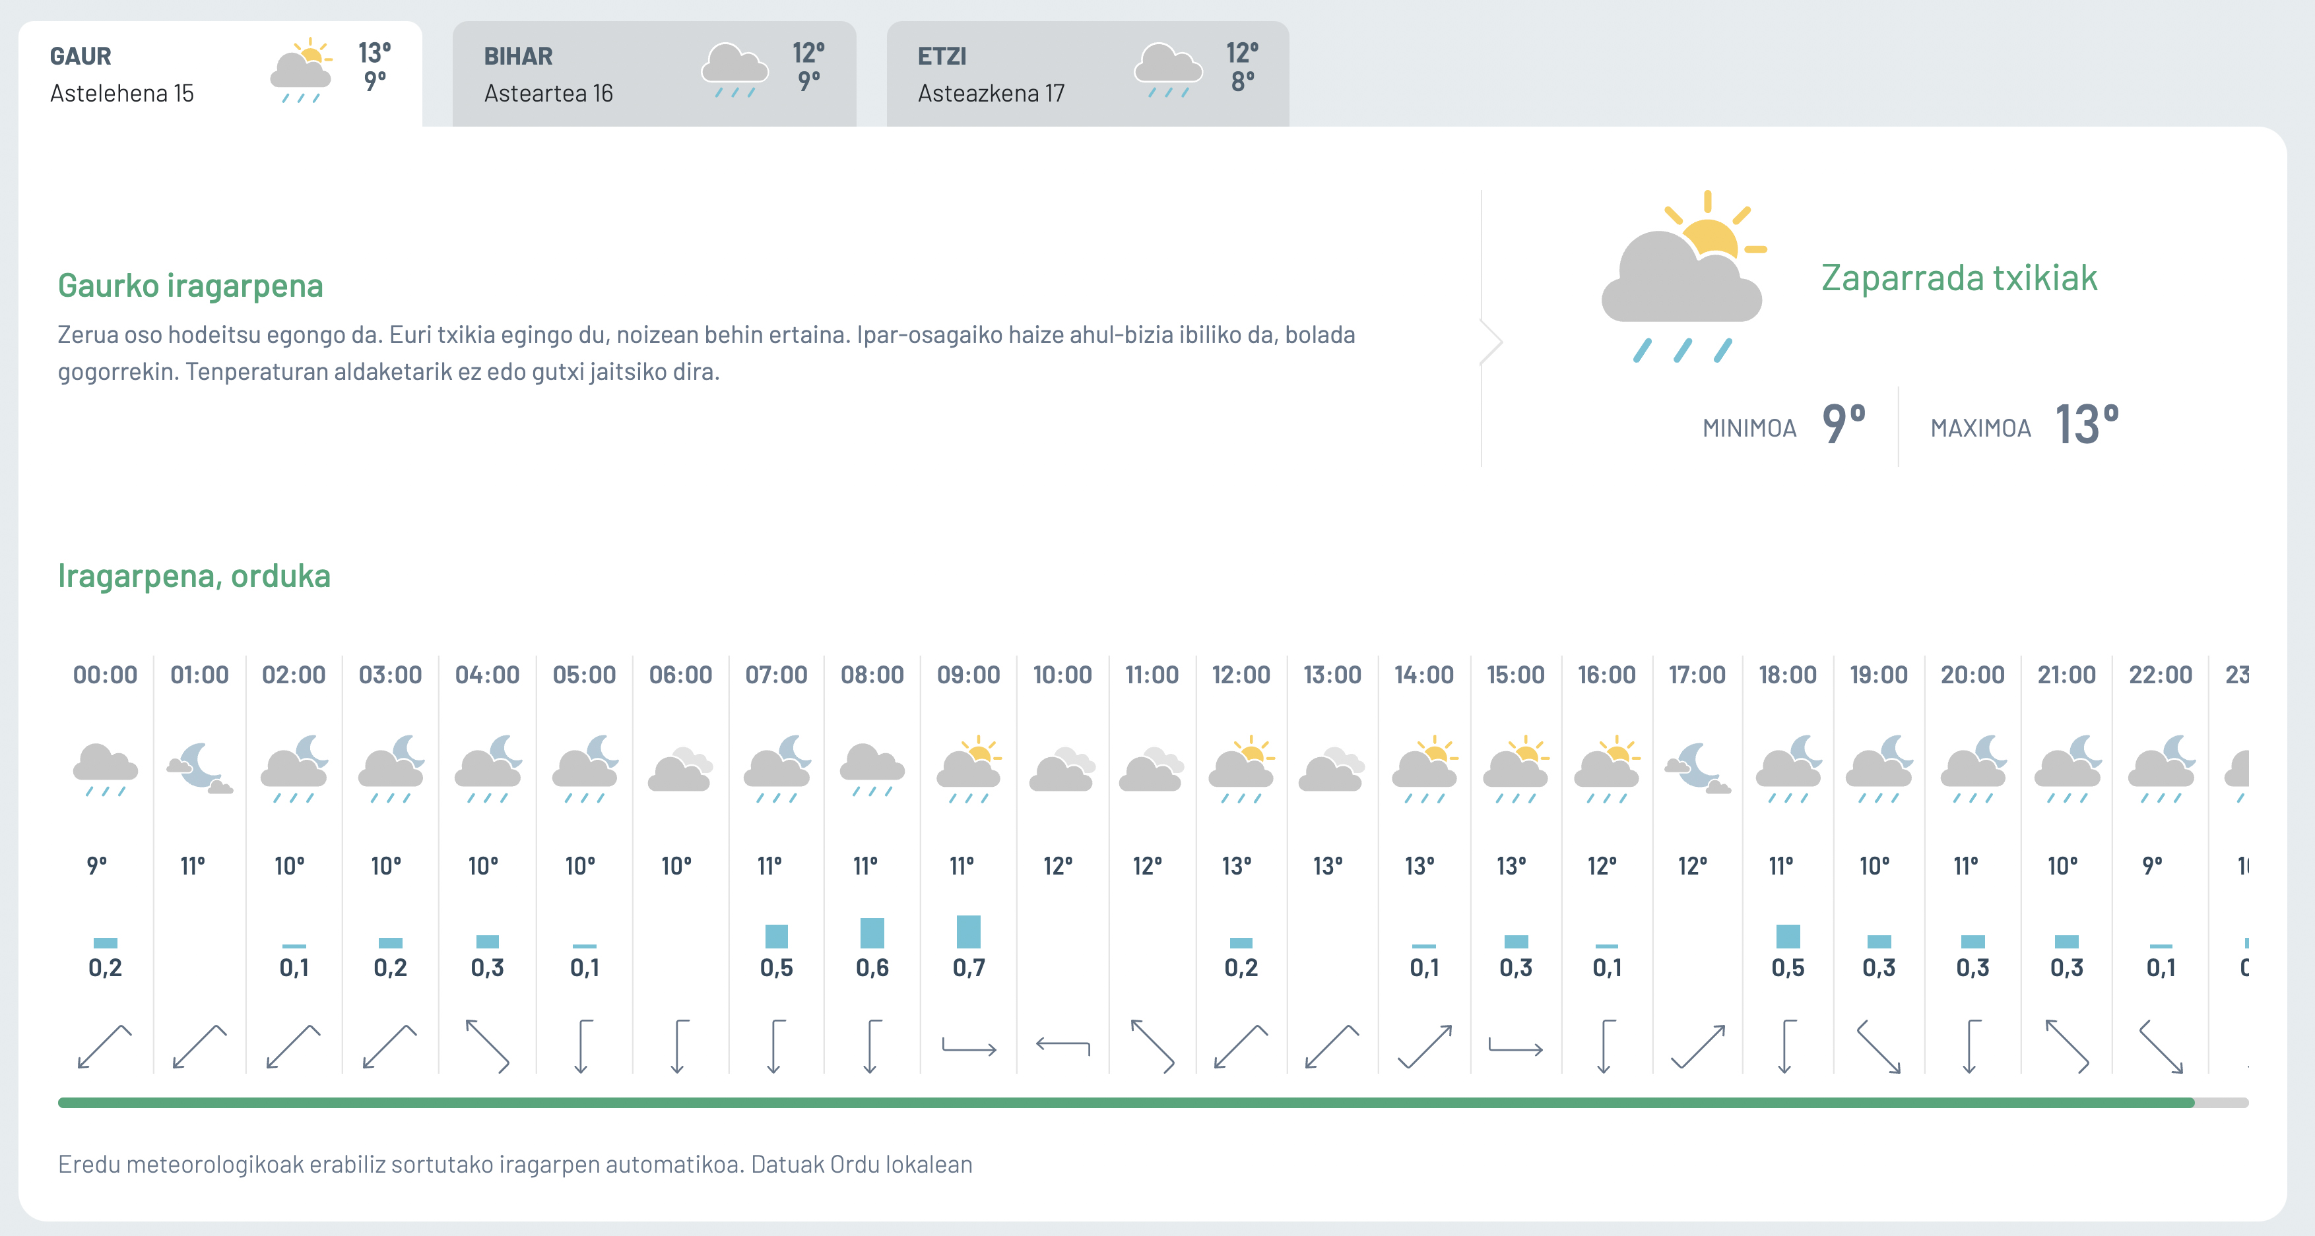
Task: Click the 9° temperature at 22:00
Action: tap(2153, 866)
